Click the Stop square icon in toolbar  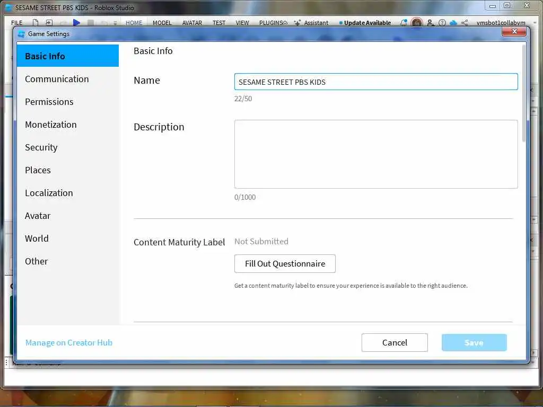pyautogui.click(x=91, y=22)
